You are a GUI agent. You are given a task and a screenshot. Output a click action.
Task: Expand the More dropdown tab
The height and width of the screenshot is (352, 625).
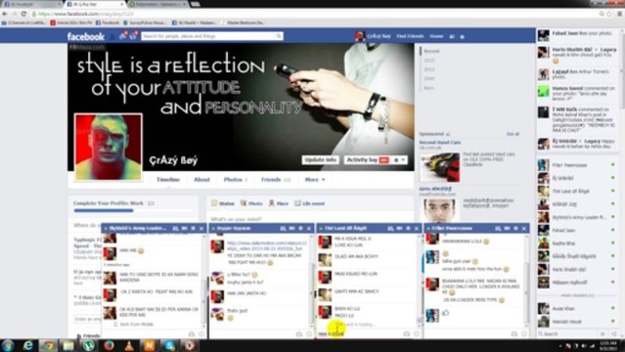click(x=315, y=180)
